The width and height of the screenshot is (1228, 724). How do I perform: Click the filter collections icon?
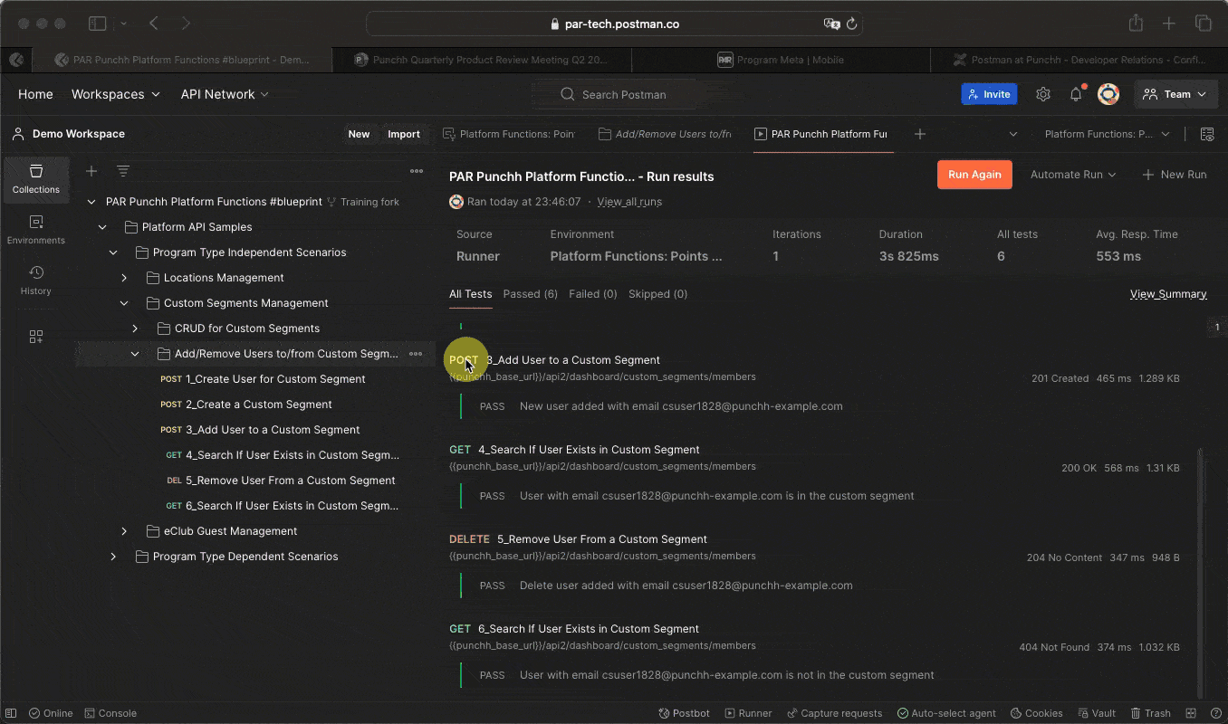[123, 171]
